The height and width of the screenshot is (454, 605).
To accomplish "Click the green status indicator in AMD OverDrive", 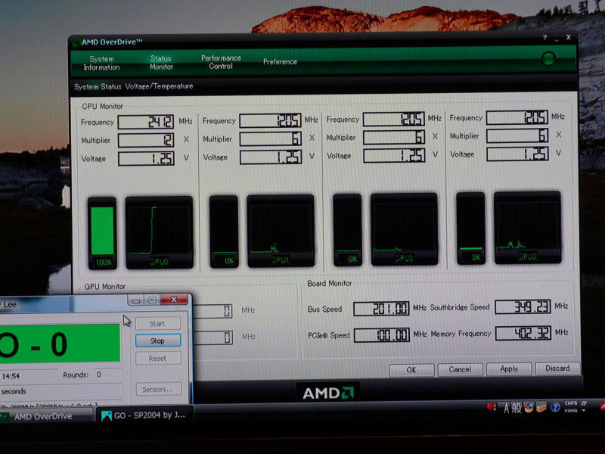I will click(x=548, y=59).
